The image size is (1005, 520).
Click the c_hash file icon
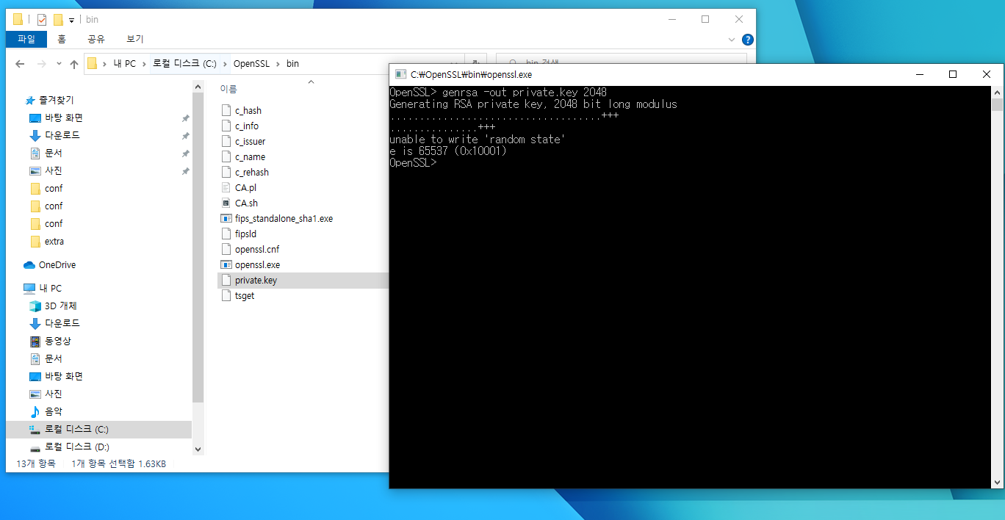[226, 110]
